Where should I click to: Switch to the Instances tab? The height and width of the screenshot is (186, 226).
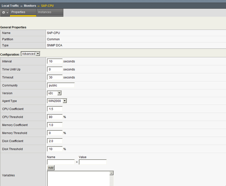pyautogui.click(x=44, y=12)
